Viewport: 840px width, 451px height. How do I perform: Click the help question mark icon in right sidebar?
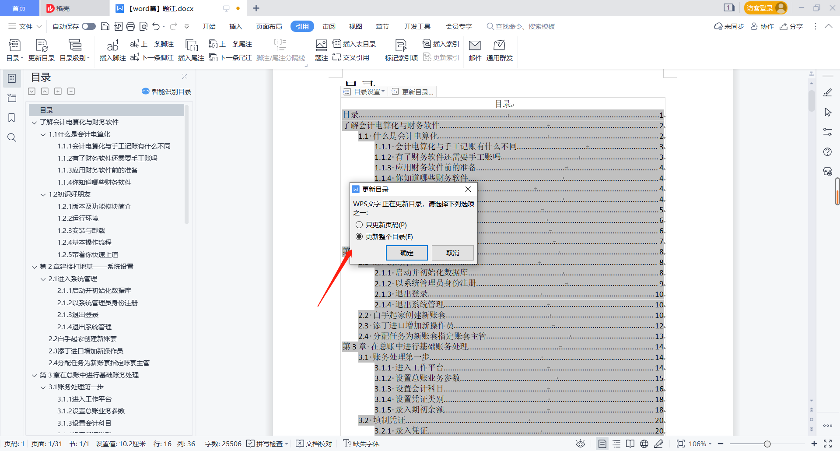(827, 152)
